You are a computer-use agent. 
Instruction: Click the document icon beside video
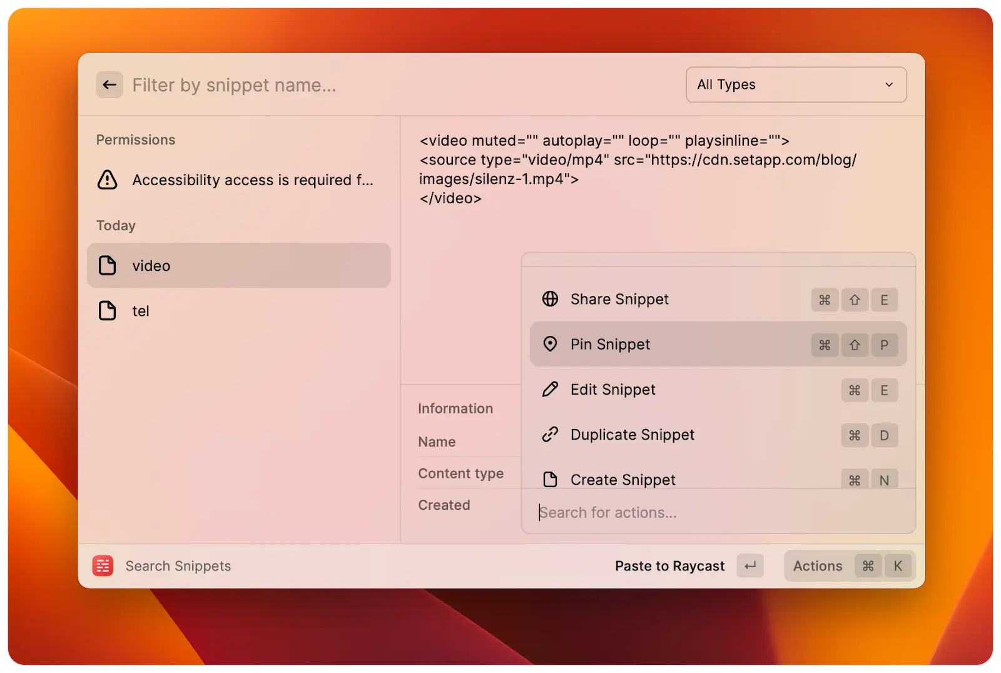tap(108, 265)
